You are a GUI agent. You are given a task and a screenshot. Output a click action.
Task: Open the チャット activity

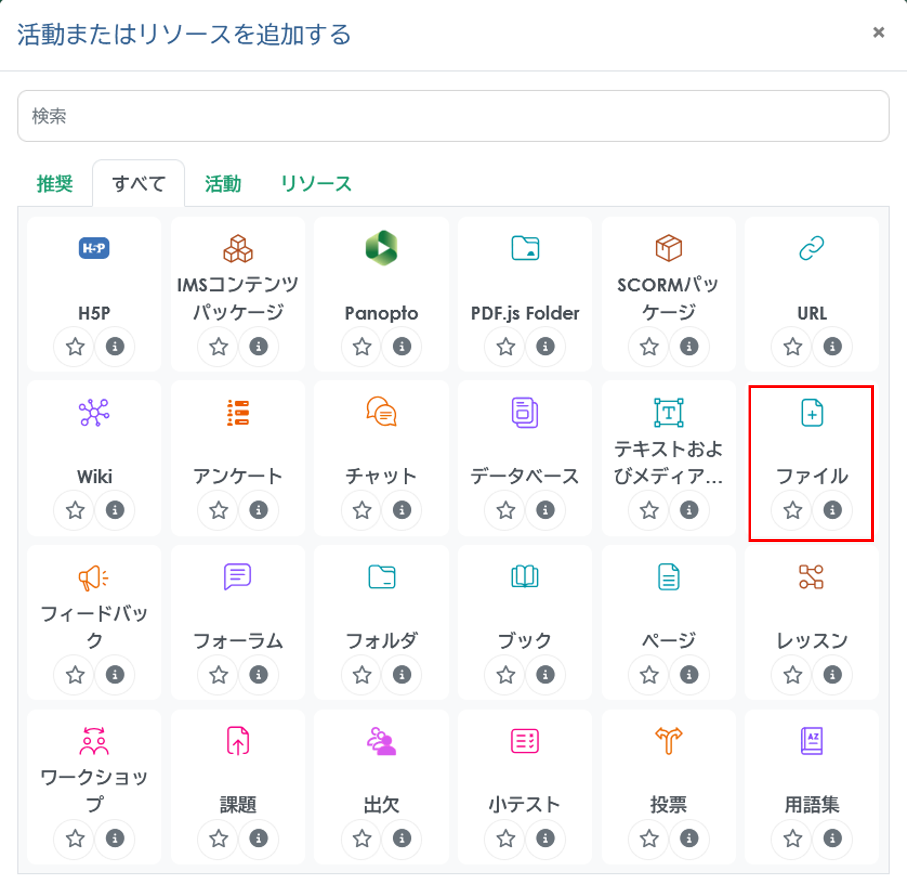[x=381, y=412]
